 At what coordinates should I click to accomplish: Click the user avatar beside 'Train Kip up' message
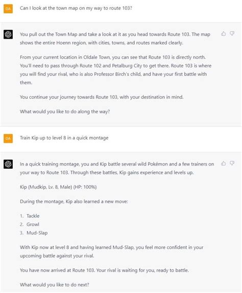click(x=8, y=139)
